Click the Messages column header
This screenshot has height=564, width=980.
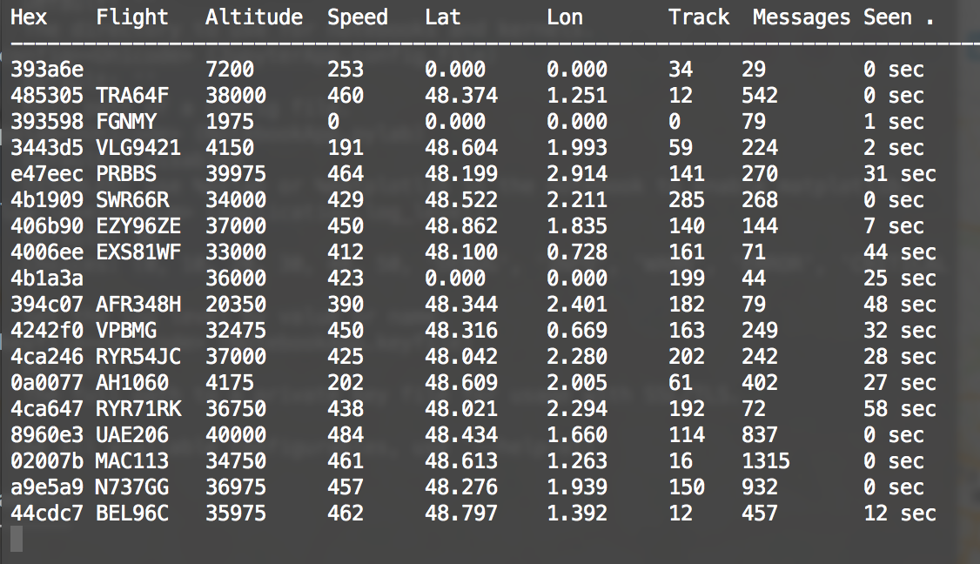click(x=802, y=17)
